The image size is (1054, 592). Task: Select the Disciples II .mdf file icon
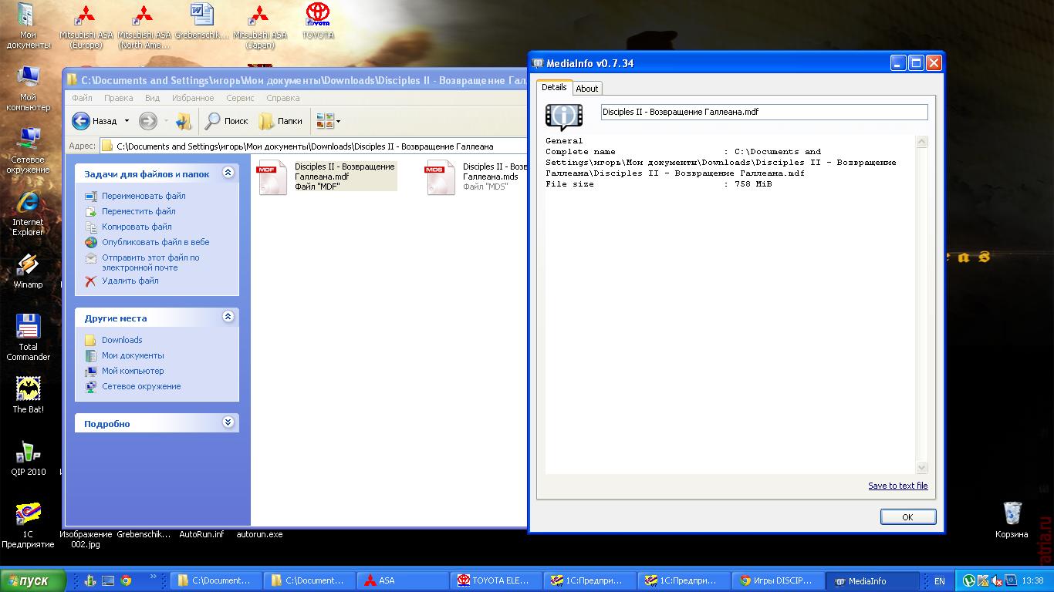coord(272,177)
